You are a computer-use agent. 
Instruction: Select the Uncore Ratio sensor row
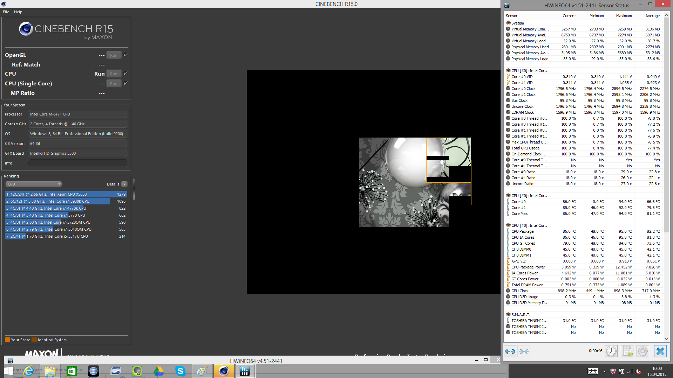tap(583, 184)
